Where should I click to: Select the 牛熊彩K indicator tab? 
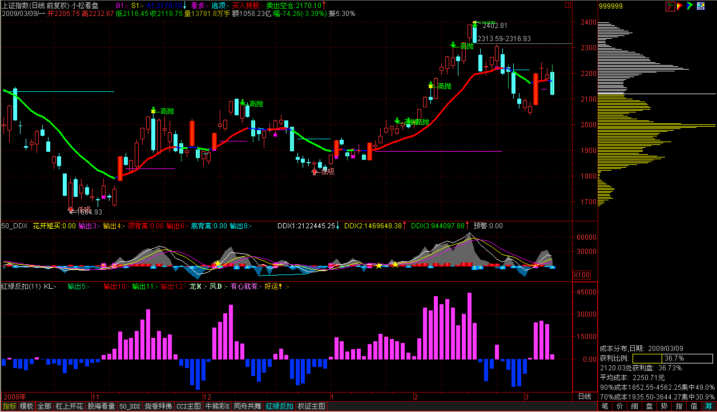(x=217, y=406)
